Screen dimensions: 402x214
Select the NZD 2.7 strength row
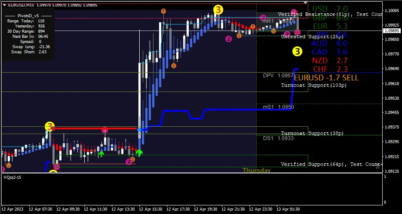pyautogui.click(x=330, y=61)
